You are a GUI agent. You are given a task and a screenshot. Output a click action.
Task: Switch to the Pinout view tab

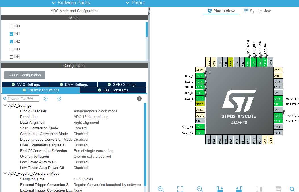coord(221,11)
